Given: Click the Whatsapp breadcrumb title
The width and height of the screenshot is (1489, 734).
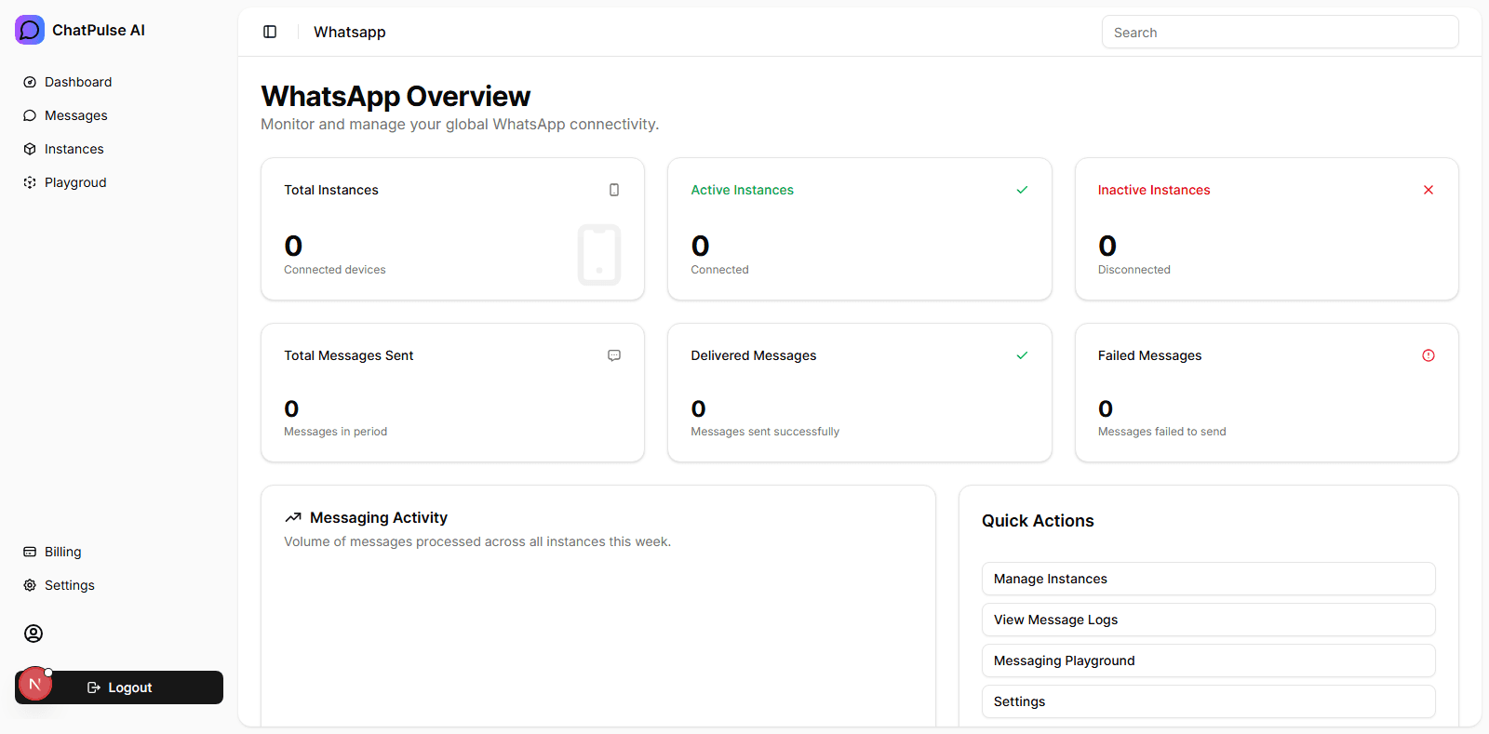Looking at the screenshot, I should click(x=350, y=32).
